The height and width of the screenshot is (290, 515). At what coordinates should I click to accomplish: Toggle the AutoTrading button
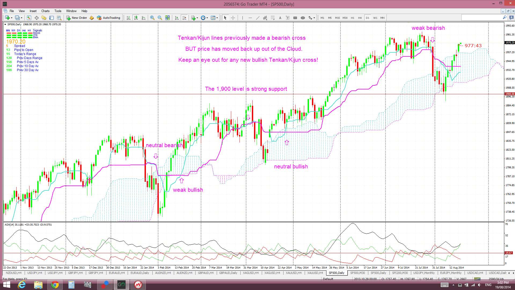[108, 18]
